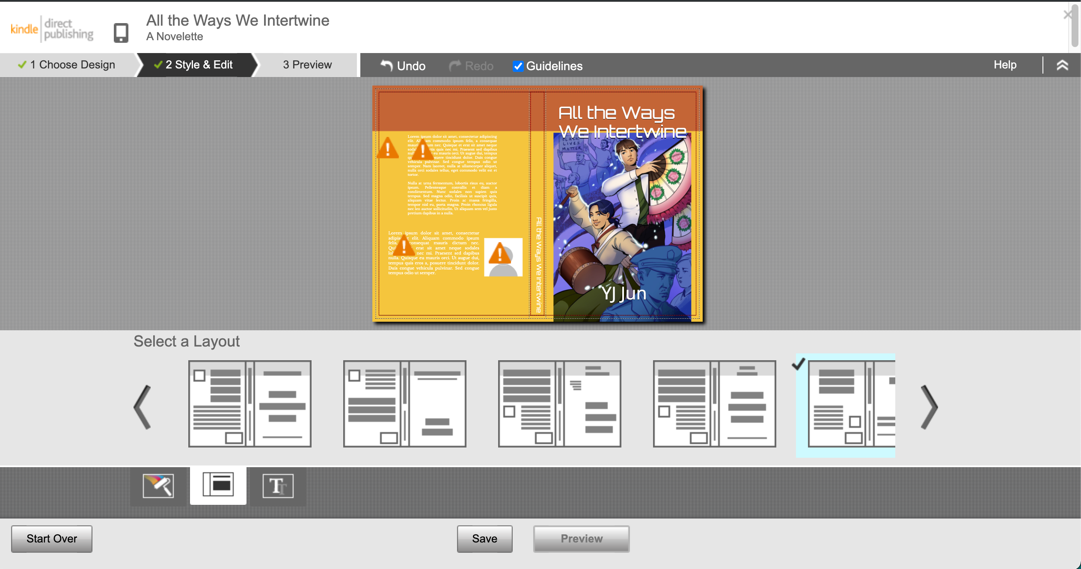Viewport: 1081px width, 569px height.
Task: Click the Undo arrow button
Action: click(403, 66)
